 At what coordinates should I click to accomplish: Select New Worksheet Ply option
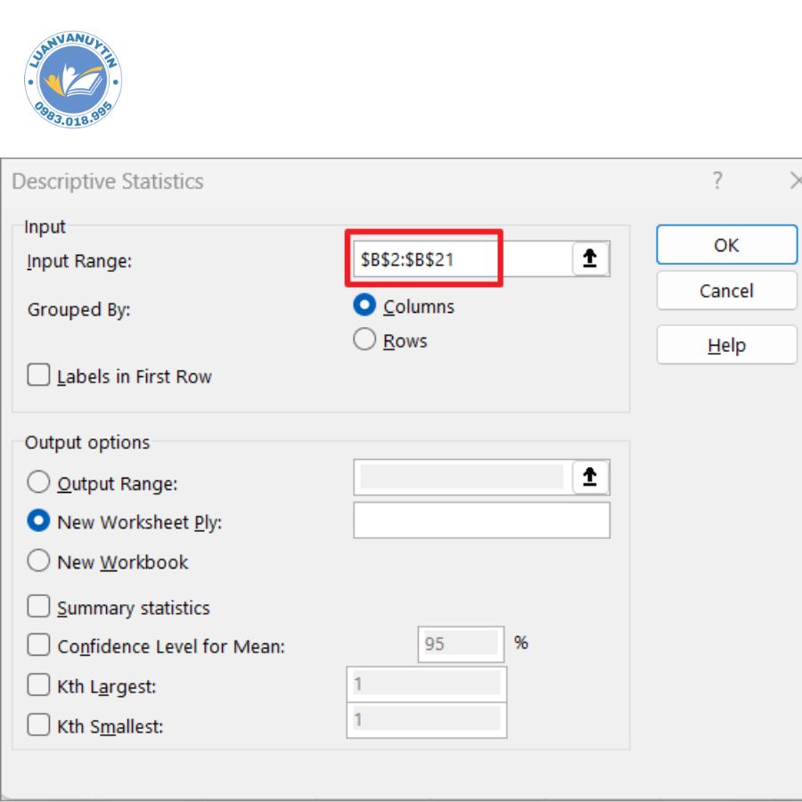(38, 521)
